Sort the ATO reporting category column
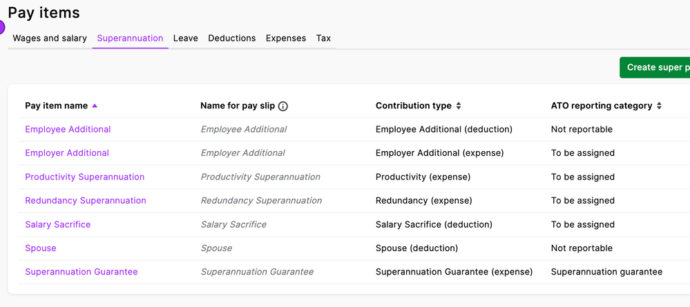The height and width of the screenshot is (307, 690). 659,106
